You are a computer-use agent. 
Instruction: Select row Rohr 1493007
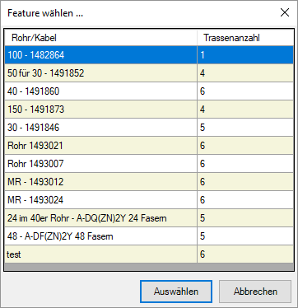(149, 164)
